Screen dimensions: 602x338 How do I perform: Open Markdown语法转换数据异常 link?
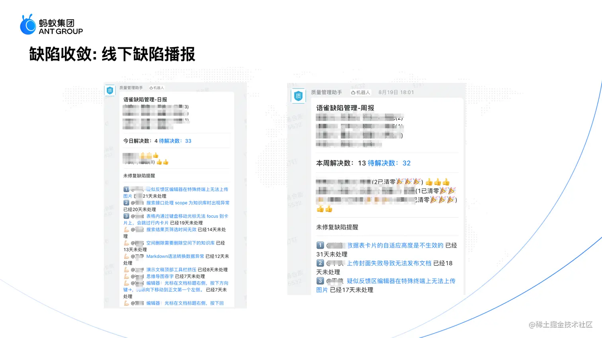point(175,256)
